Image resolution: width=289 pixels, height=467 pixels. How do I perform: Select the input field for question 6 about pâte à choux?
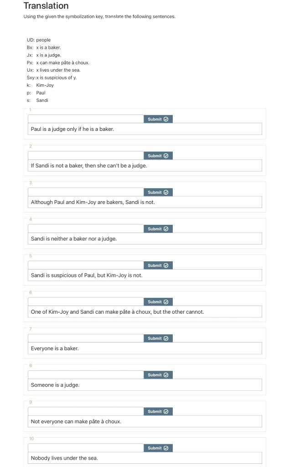coord(84,301)
